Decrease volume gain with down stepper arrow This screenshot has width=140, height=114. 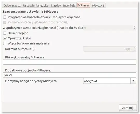point(135,29)
